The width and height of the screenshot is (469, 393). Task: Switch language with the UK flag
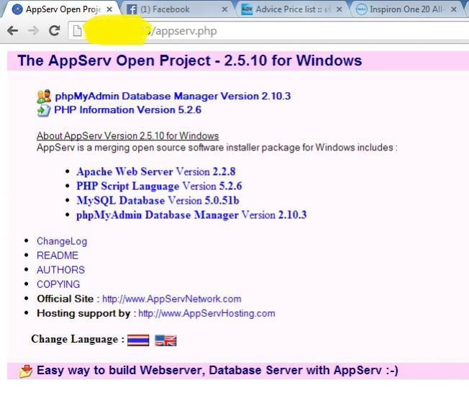coord(165,340)
